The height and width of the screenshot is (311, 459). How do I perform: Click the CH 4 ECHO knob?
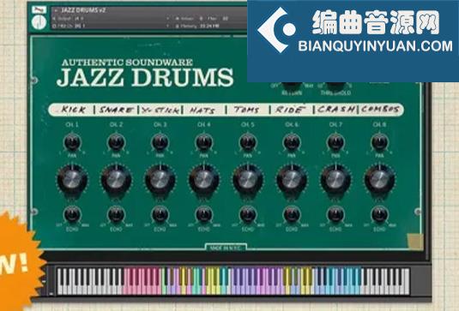tap(203, 215)
